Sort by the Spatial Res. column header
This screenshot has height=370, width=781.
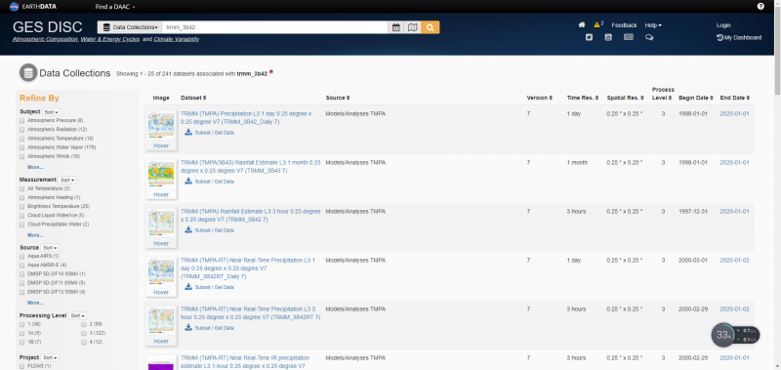click(626, 98)
